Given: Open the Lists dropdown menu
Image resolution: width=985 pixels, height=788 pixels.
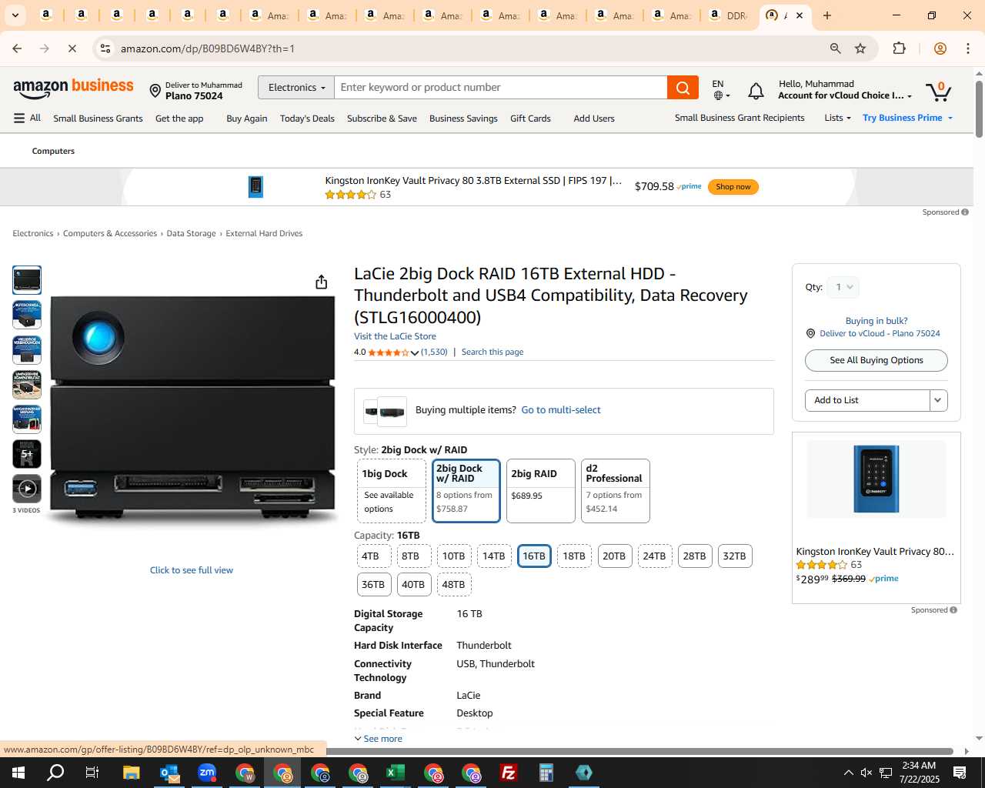Looking at the screenshot, I should 837,118.
